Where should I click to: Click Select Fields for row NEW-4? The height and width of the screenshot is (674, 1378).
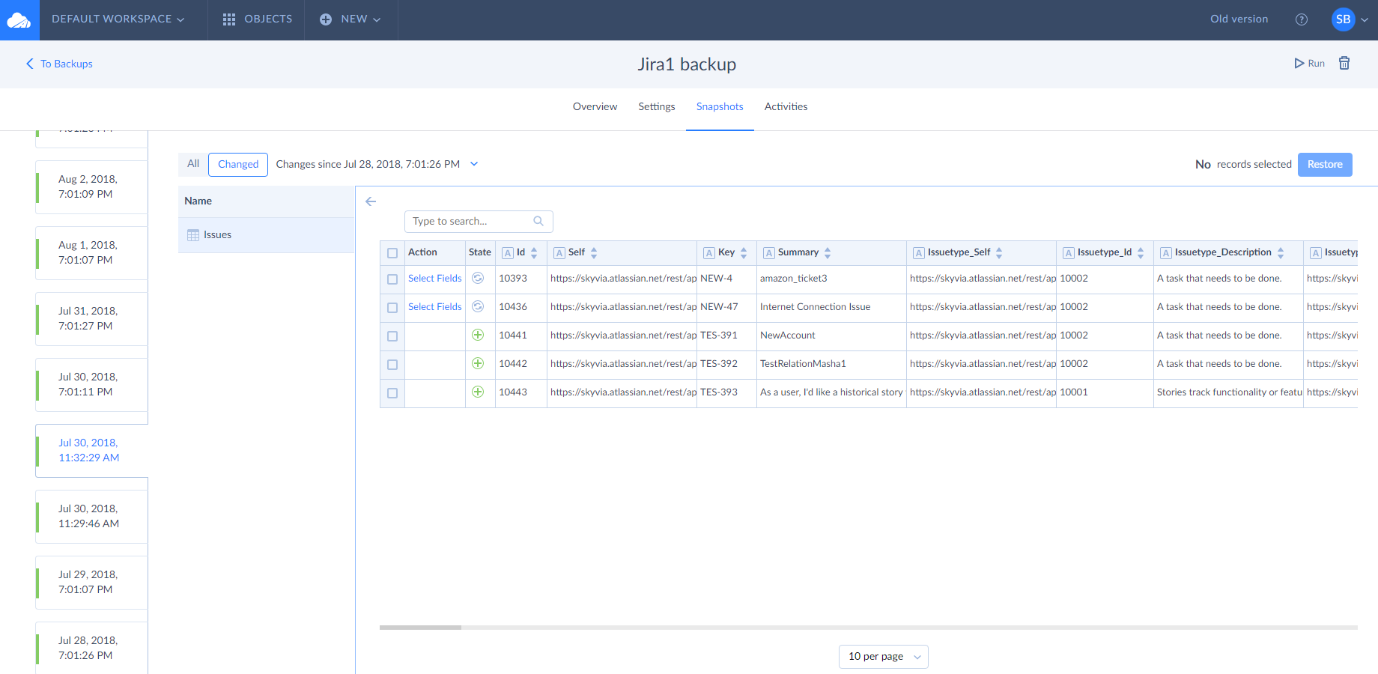pos(434,279)
